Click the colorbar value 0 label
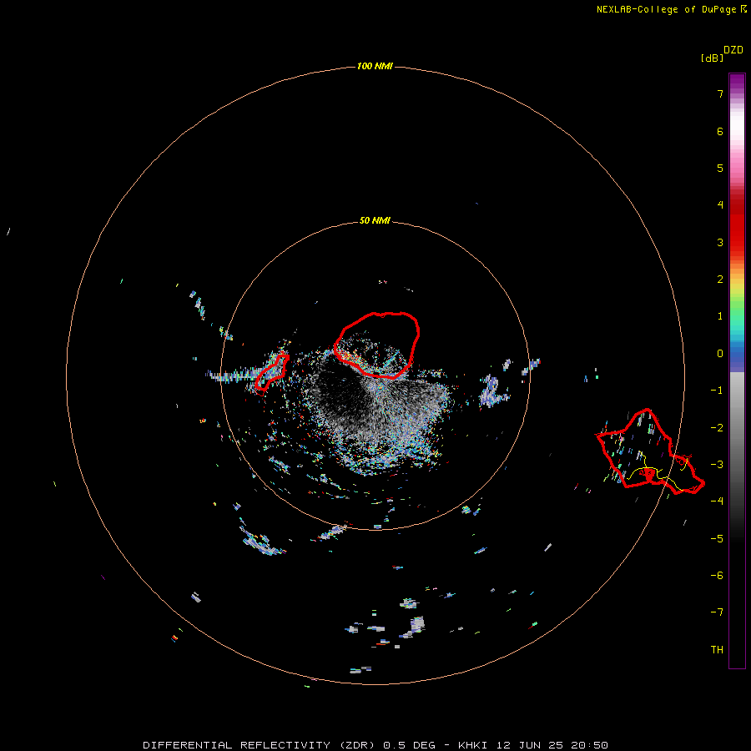This screenshot has width=751, height=751. (x=720, y=354)
